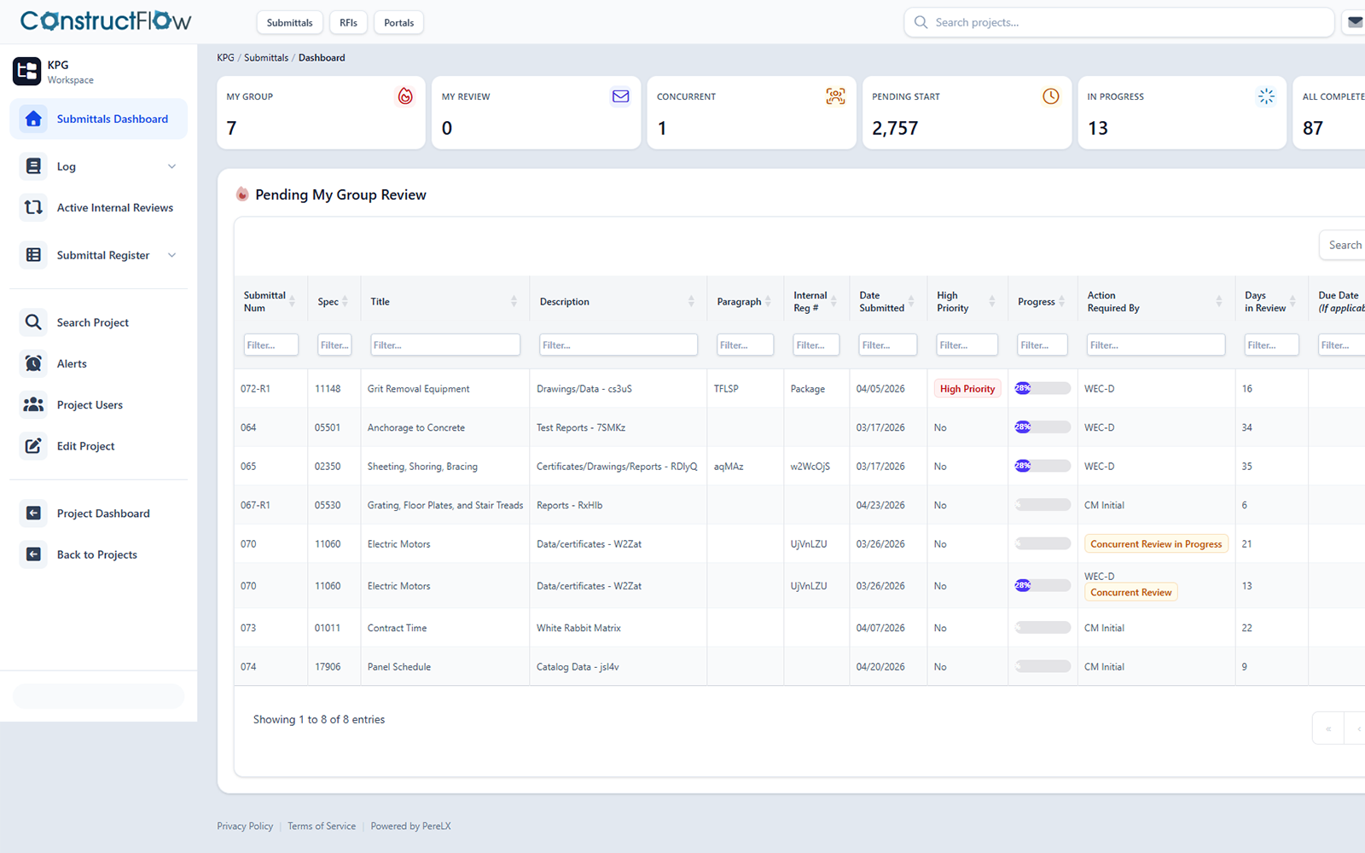
Task: Click the Pending Start clock icon
Action: pyautogui.click(x=1051, y=96)
